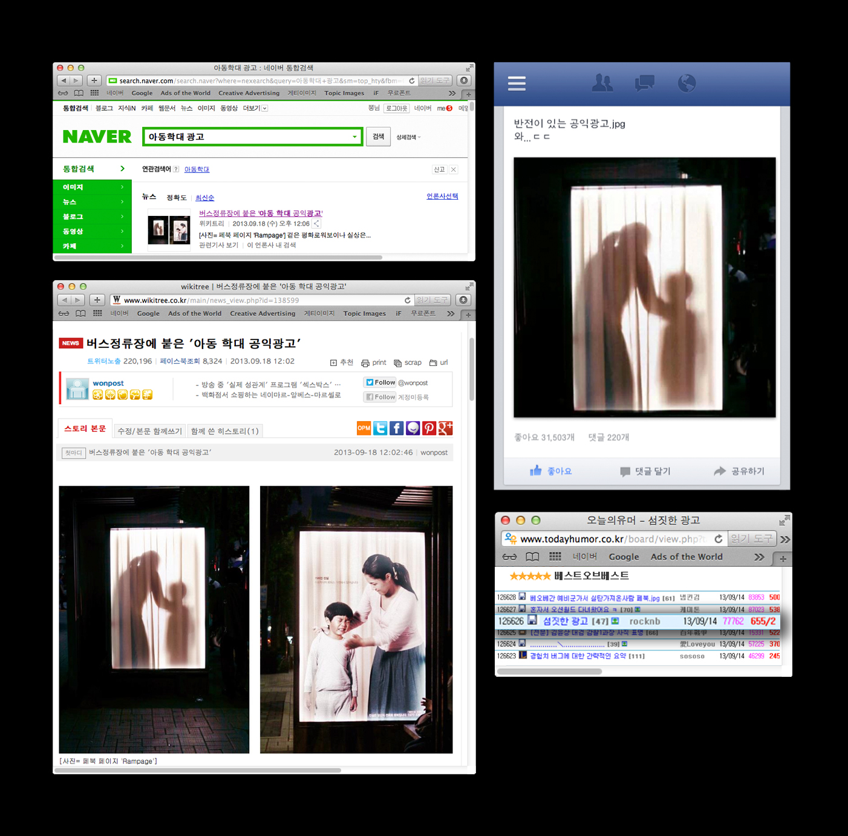Open Facebook messages icon

tap(644, 83)
